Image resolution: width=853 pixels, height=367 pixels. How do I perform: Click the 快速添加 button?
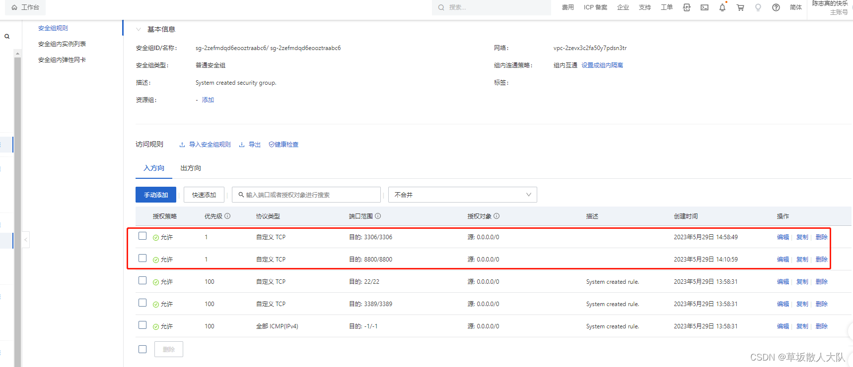pos(204,195)
